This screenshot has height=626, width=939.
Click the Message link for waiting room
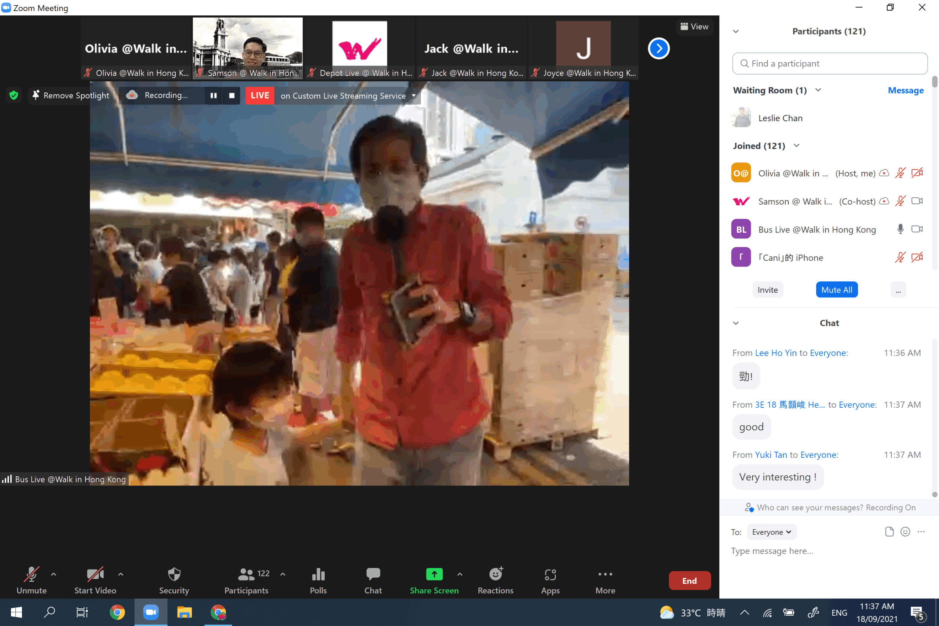pyautogui.click(x=905, y=90)
